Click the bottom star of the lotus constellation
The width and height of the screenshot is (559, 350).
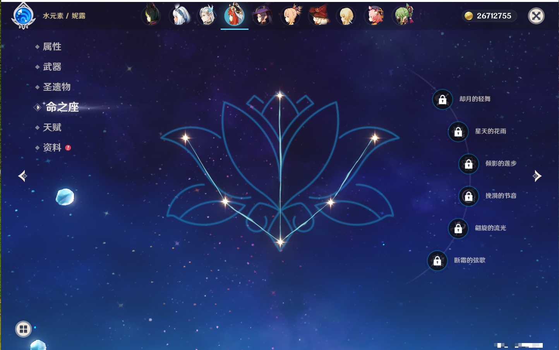point(280,242)
